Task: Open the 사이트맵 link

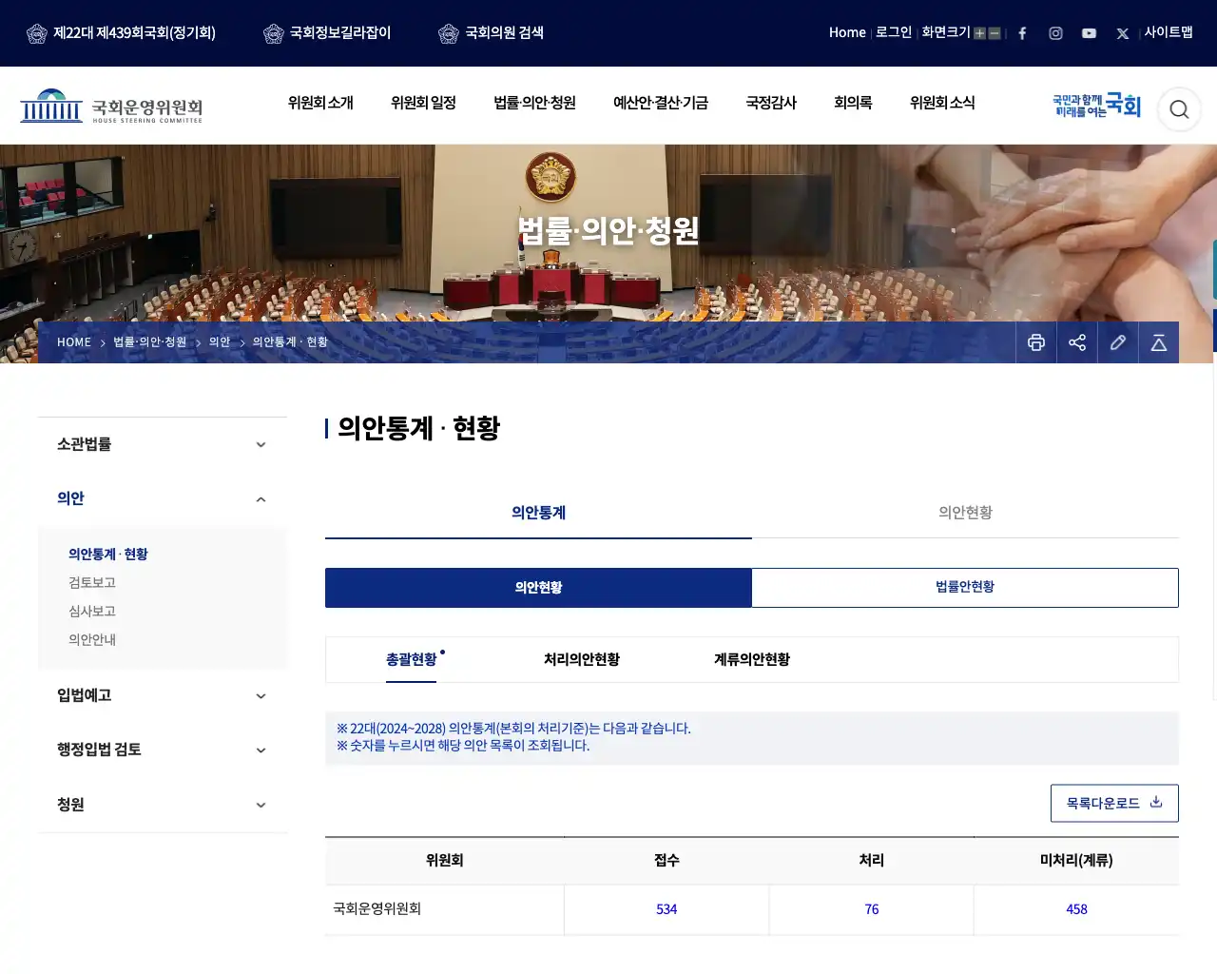Action: [x=1169, y=32]
